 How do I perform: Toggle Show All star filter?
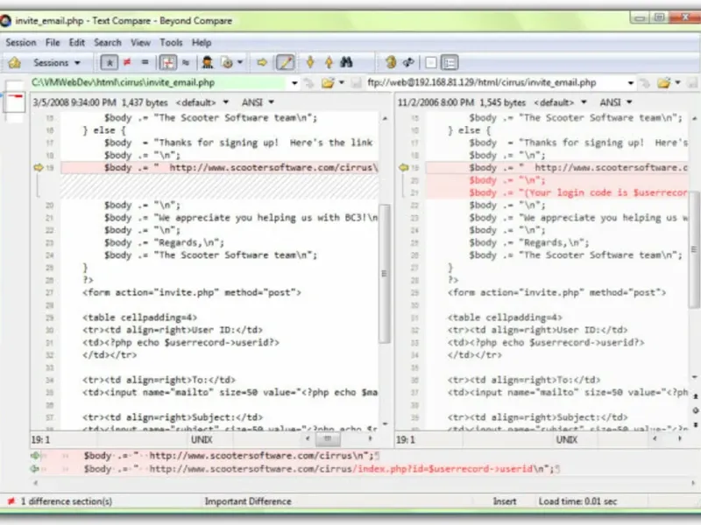click(109, 62)
